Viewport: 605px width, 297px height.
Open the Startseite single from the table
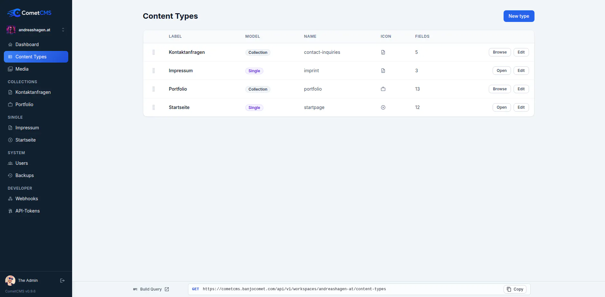pyautogui.click(x=502, y=107)
